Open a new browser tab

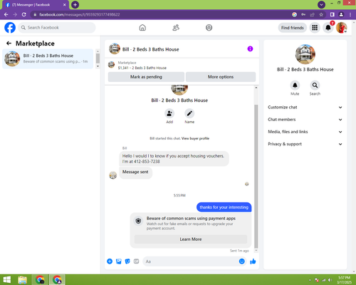tap(75, 4)
